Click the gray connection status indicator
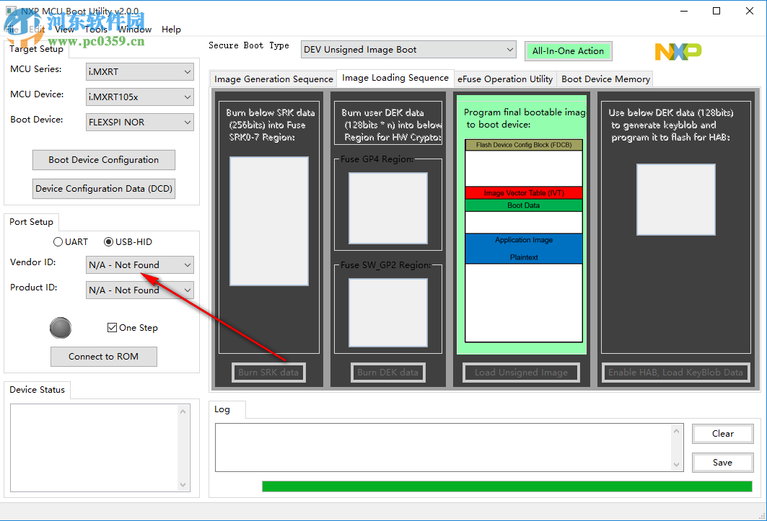Viewport: 767px width, 521px height. point(61,328)
